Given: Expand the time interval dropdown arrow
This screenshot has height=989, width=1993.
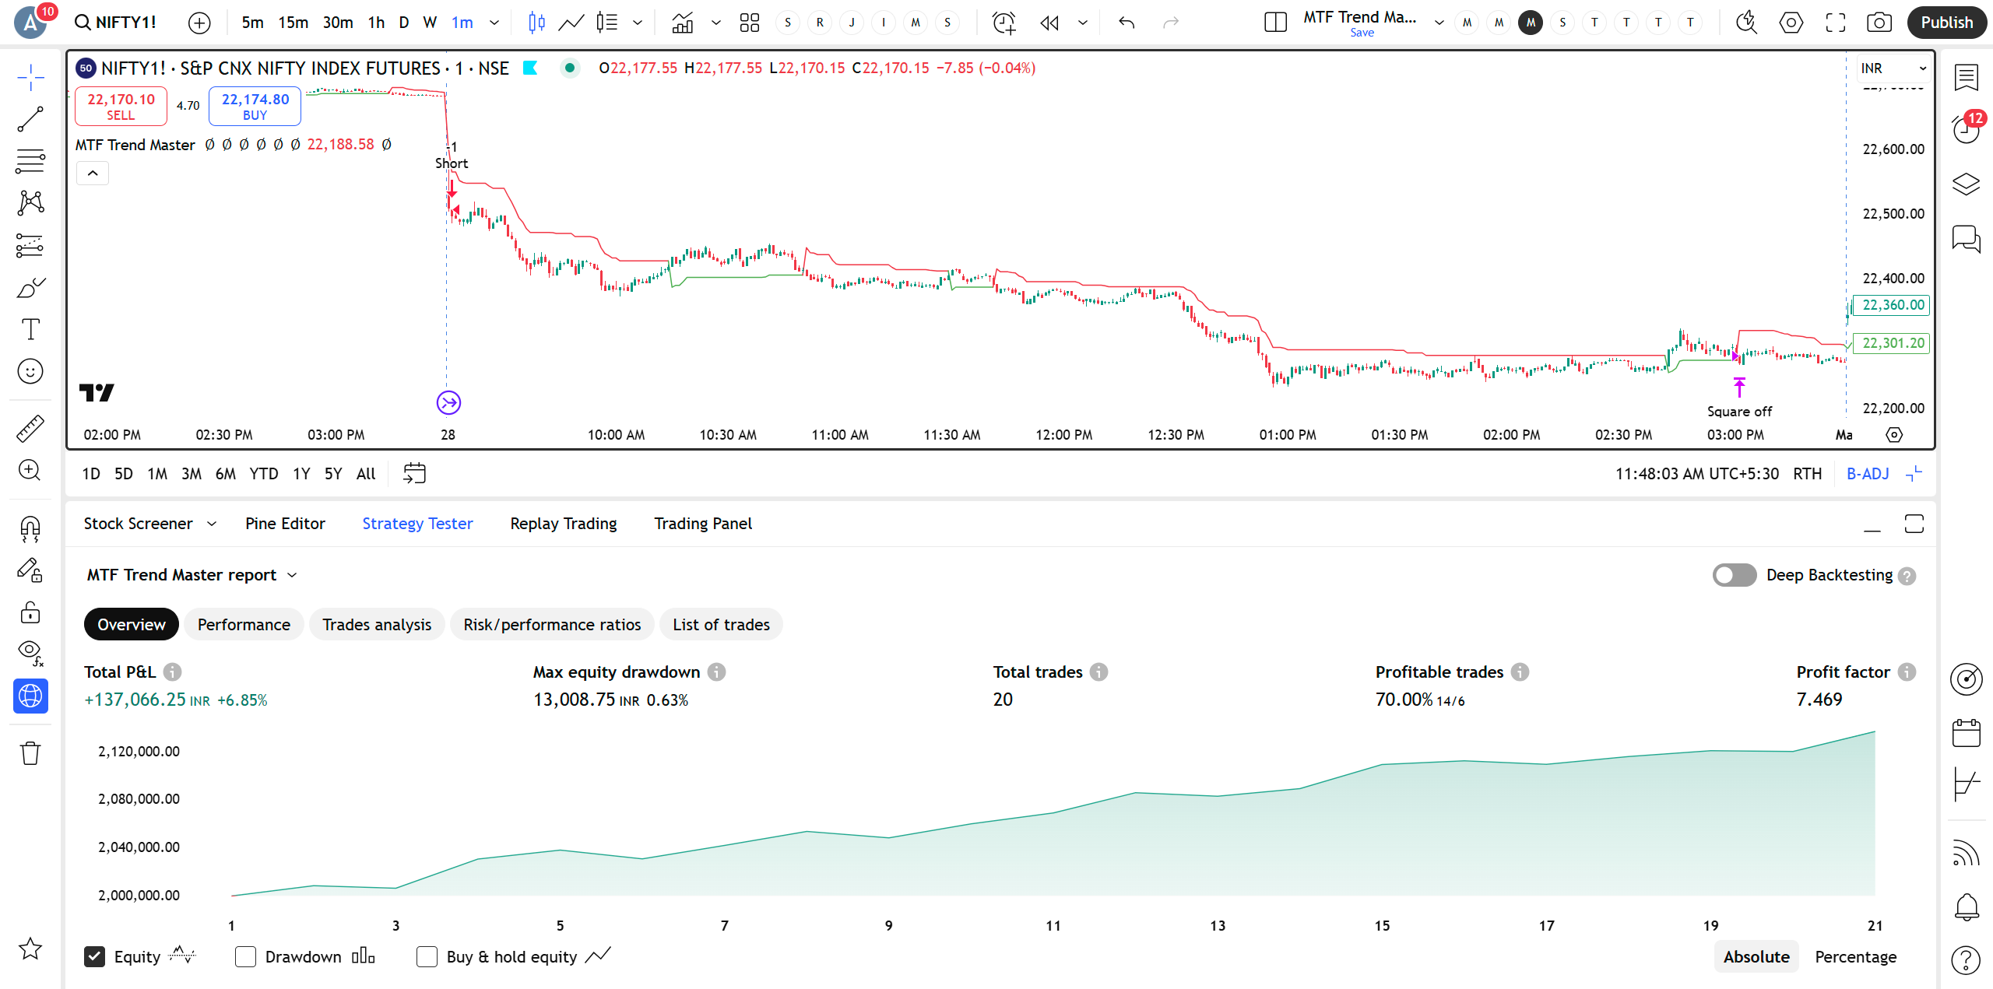Looking at the screenshot, I should click(x=494, y=23).
